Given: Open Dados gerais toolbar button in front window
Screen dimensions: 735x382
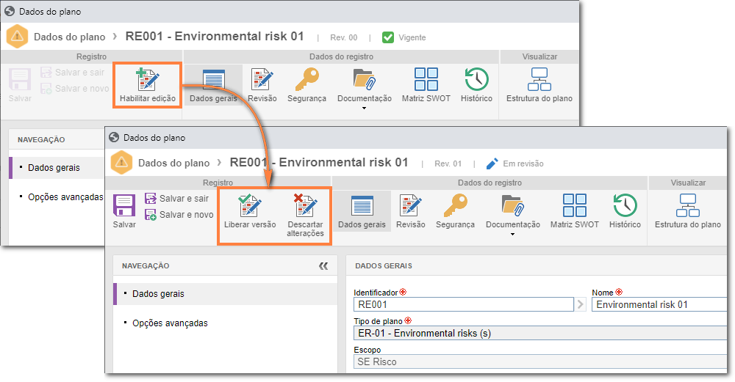Looking at the screenshot, I should (x=362, y=212).
